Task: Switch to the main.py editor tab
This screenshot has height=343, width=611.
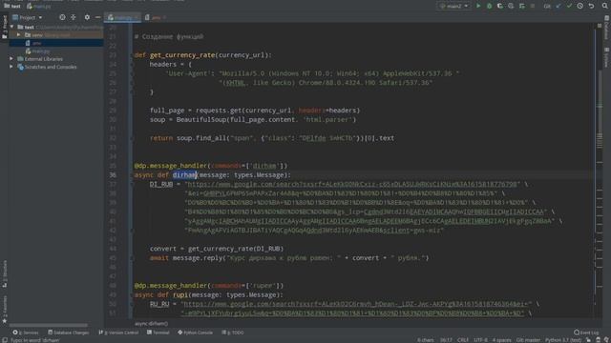Action: click(122, 17)
